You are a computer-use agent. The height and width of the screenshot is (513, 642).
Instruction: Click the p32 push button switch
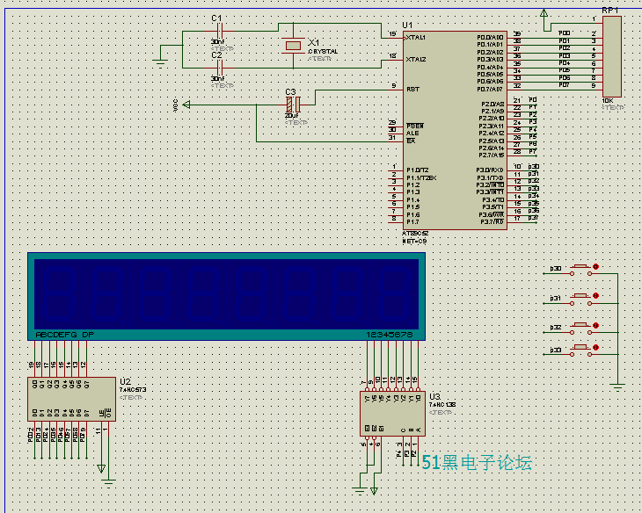pyautogui.click(x=580, y=329)
